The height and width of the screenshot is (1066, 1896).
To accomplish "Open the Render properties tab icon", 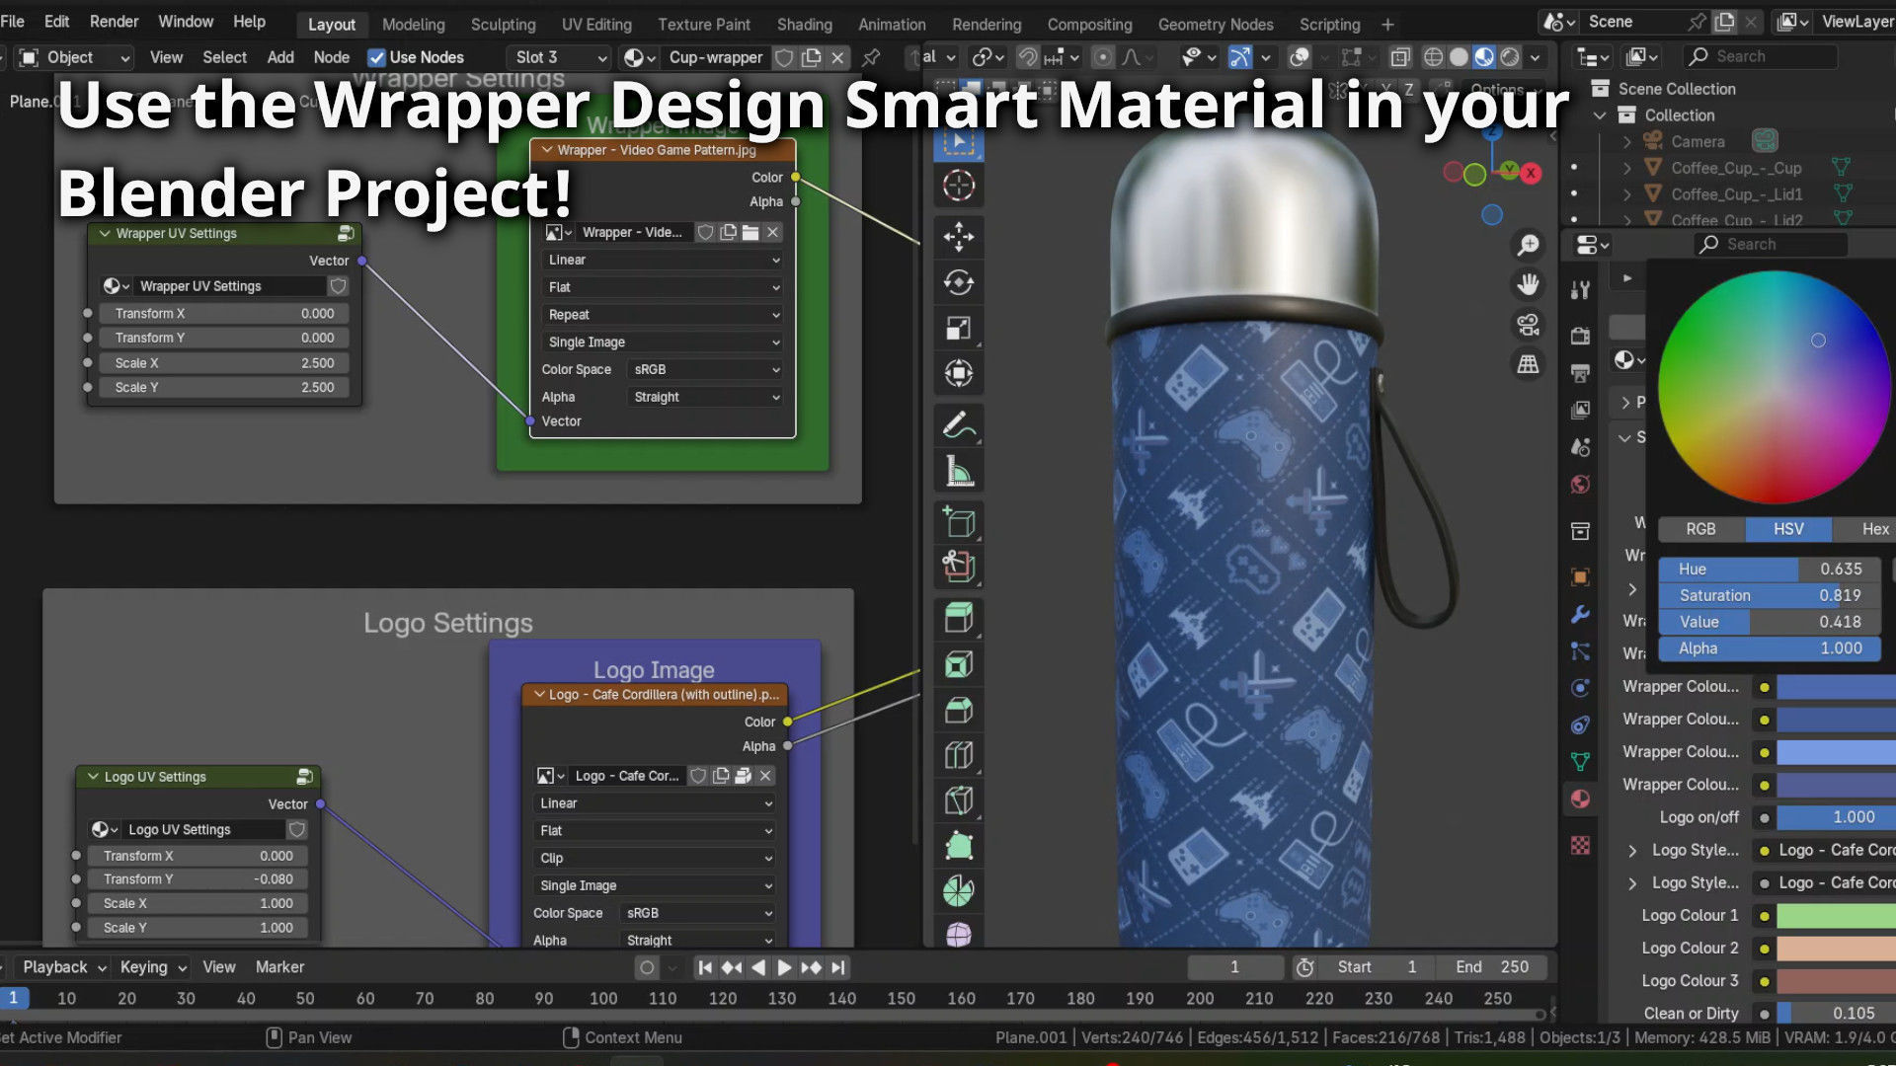I will click(1580, 336).
